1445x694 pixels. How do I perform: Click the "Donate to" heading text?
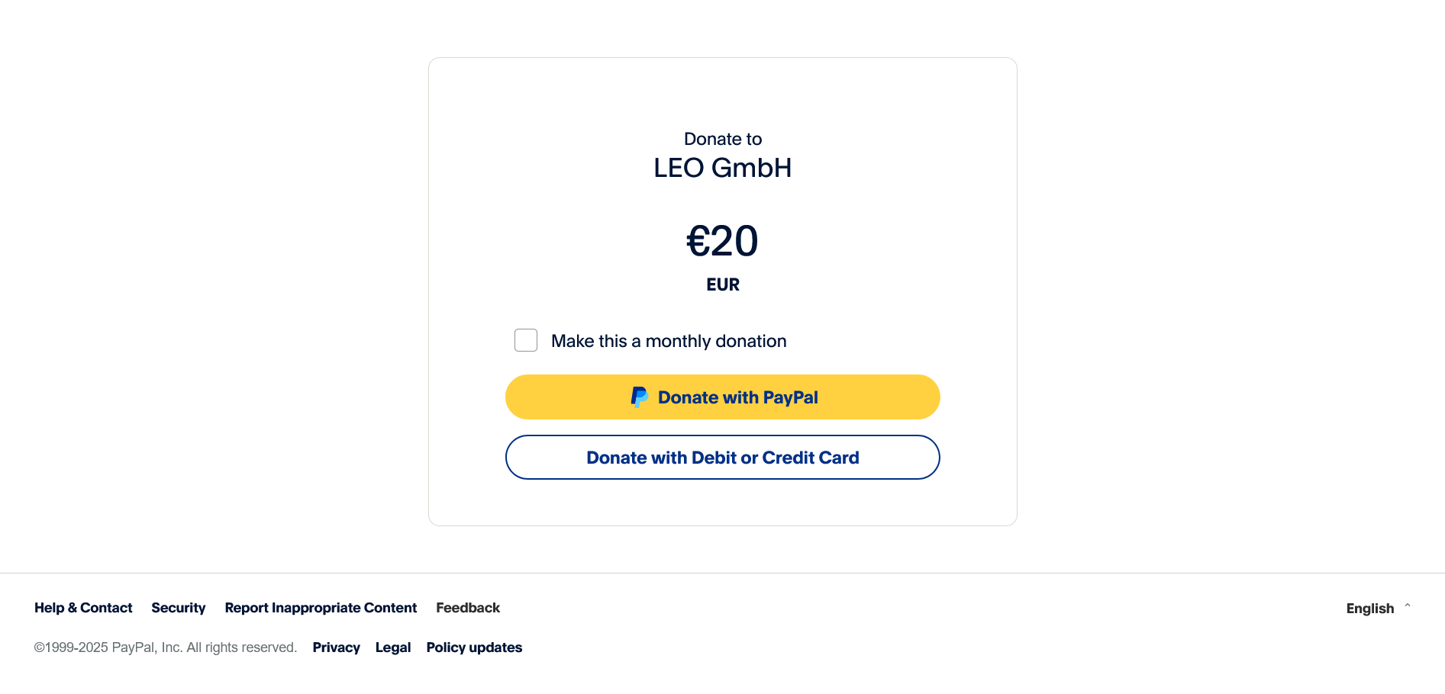tap(723, 139)
